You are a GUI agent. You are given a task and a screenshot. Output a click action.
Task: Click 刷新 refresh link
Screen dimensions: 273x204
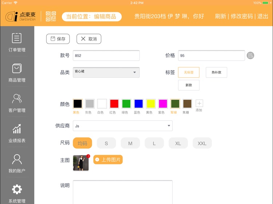(x=220, y=16)
